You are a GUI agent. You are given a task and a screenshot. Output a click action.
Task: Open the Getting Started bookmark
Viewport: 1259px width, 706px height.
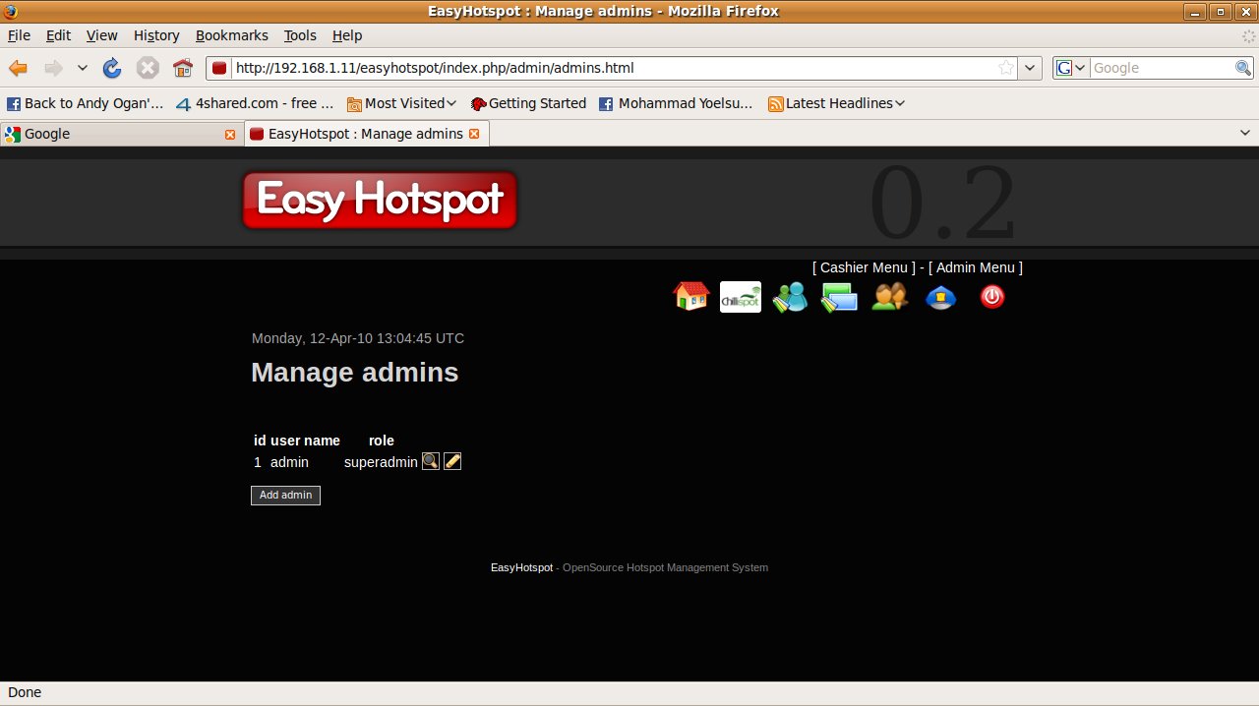528,103
